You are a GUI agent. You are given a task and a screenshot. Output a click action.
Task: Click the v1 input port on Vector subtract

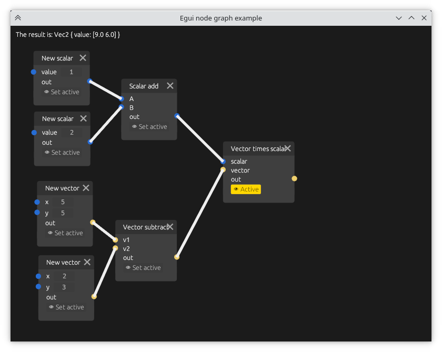(115, 239)
